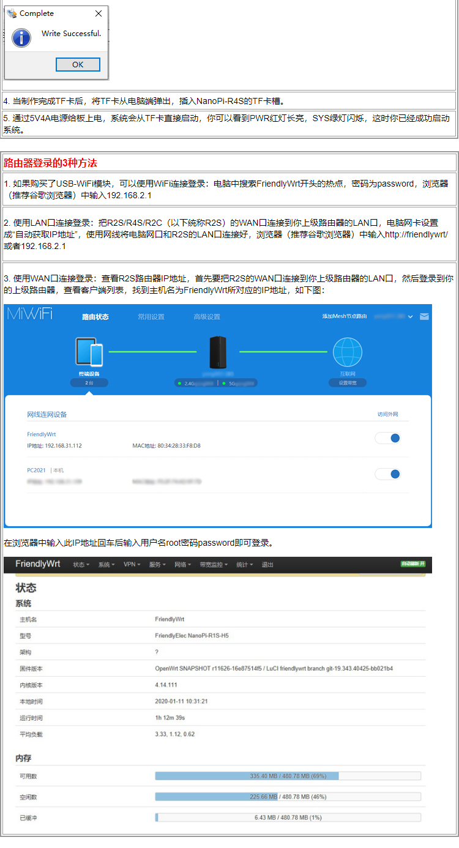Viewport: 459px width, 848px height.
Task: Toggle internet access for FriendlyWrt
Action: pos(387,438)
